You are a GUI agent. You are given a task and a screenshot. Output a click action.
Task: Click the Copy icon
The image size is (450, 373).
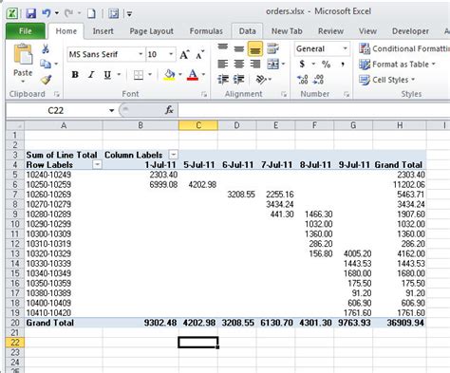pyautogui.click(x=46, y=65)
